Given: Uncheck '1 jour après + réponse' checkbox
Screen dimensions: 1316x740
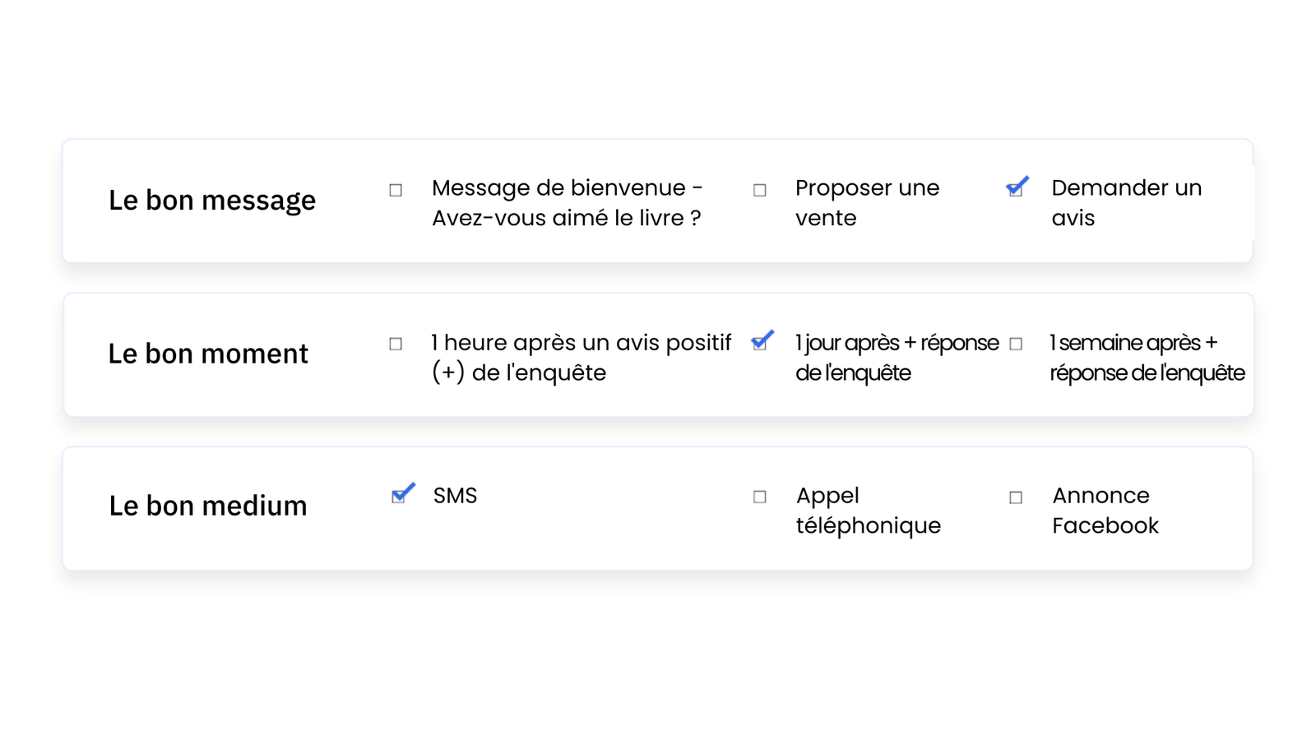Looking at the screenshot, I should coord(760,344).
